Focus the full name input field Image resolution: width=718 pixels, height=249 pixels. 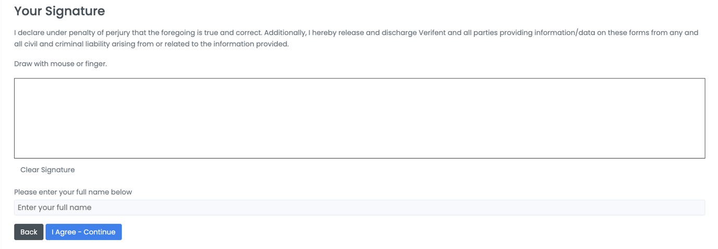point(359,207)
